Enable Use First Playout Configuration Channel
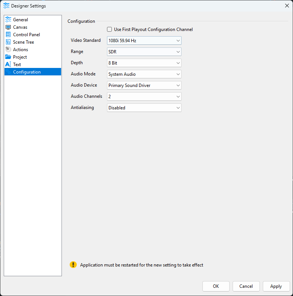 (x=110, y=29)
